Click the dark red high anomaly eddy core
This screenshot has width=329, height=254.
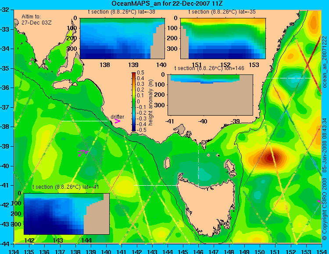pos(271,158)
